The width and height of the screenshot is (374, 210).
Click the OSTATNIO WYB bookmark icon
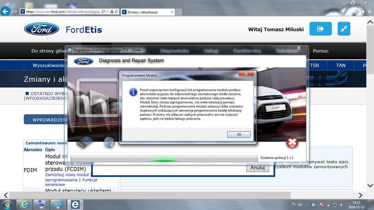click(x=27, y=94)
